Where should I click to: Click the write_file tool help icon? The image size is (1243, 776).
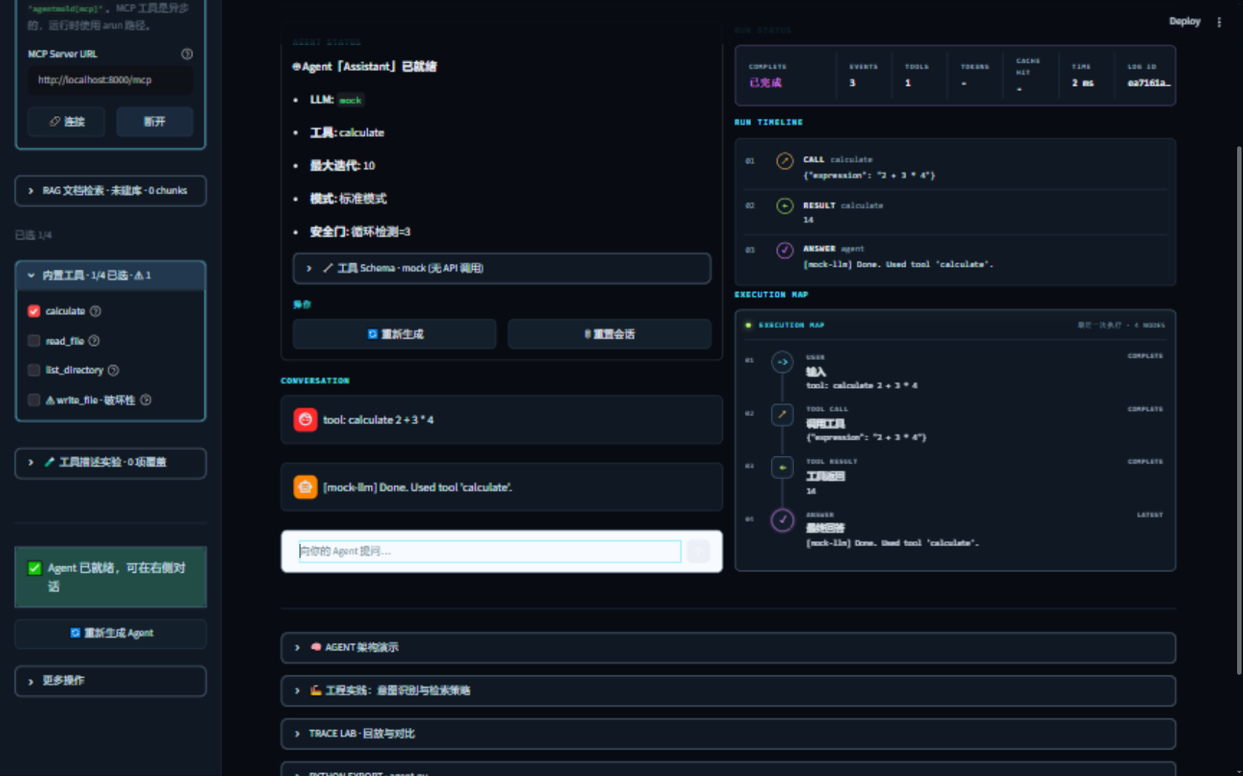(x=146, y=400)
